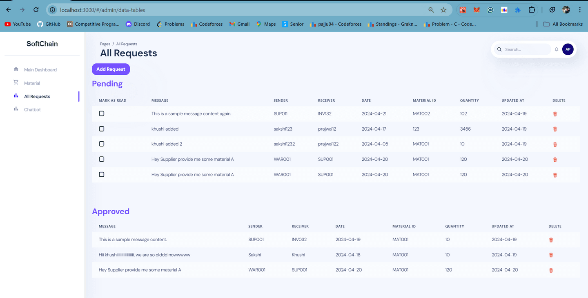Click message "This is a sample message content again."
This screenshot has height=298, width=588.
[192, 113]
